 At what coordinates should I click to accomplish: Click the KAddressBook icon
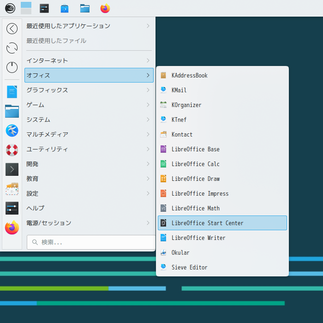[x=163, y=75]
